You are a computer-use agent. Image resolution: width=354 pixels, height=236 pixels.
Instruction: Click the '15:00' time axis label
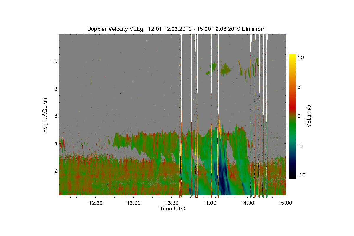(x=285, y=203)
